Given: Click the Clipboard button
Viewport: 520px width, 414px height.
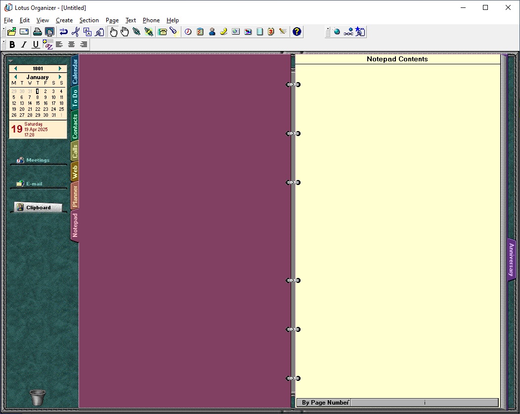Looking at the screenshot, I should pos(38,208).
